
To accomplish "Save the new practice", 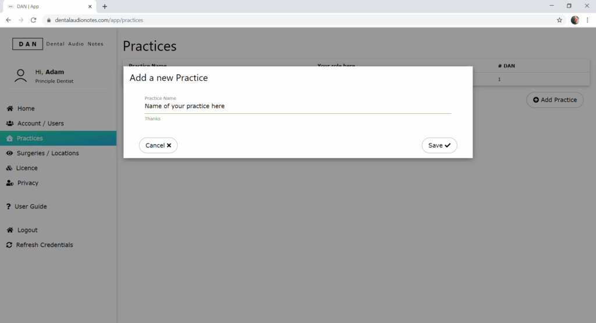I will tap(439, 146).
